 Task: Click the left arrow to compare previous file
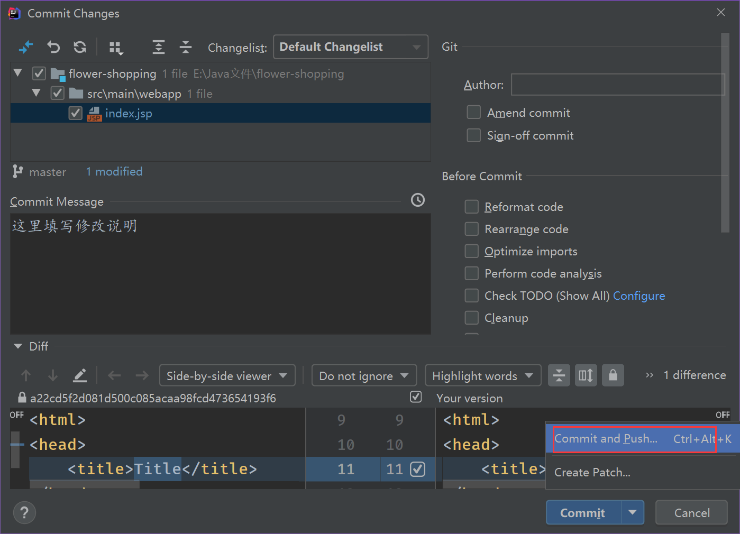[114, 375]
